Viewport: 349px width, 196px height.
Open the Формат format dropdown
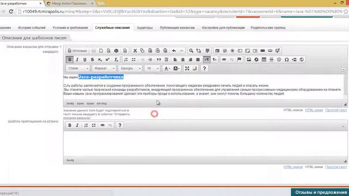pyautogui.click(x=104, y=69)
